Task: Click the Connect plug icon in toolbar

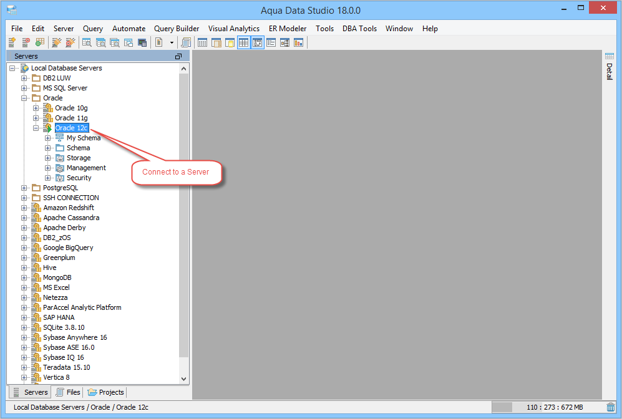Action: (x=57, y=42)
